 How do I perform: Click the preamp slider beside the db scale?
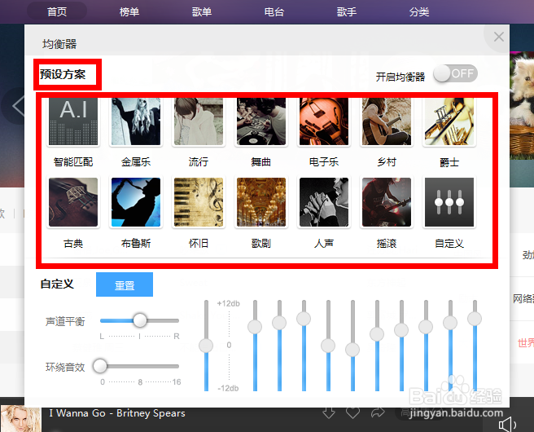pyautogui.click(x=206, y=346)
